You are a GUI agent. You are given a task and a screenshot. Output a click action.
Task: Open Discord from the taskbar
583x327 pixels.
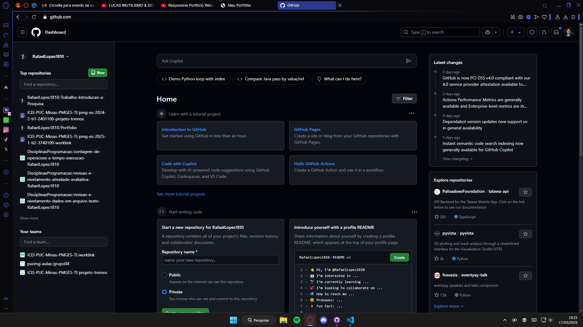[x=324, y=320]
